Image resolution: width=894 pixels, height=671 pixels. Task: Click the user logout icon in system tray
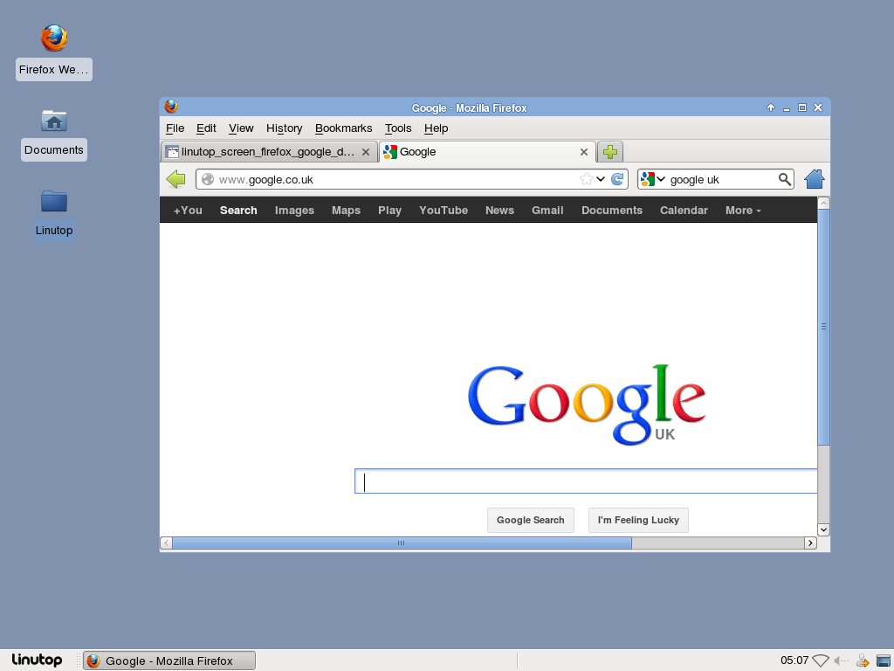tap(862, 661)
